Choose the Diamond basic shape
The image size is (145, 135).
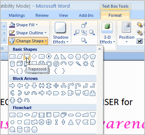coord(34,57)
